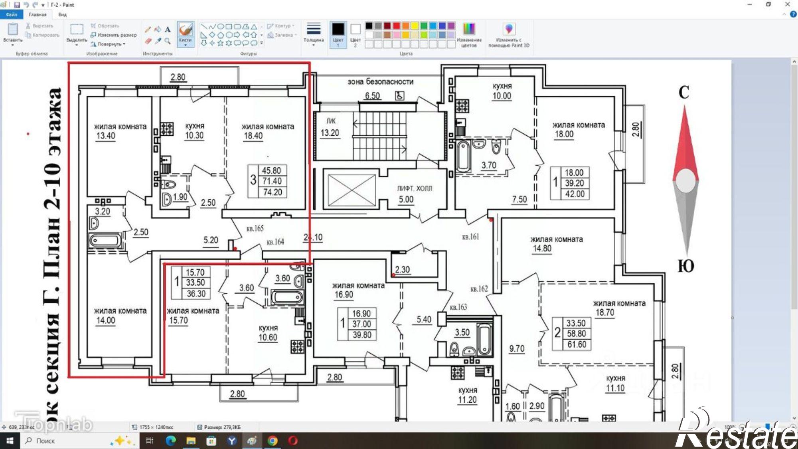798x449 pixels.
Task: Click Изменить размер resize button
Action: (114, 35)
